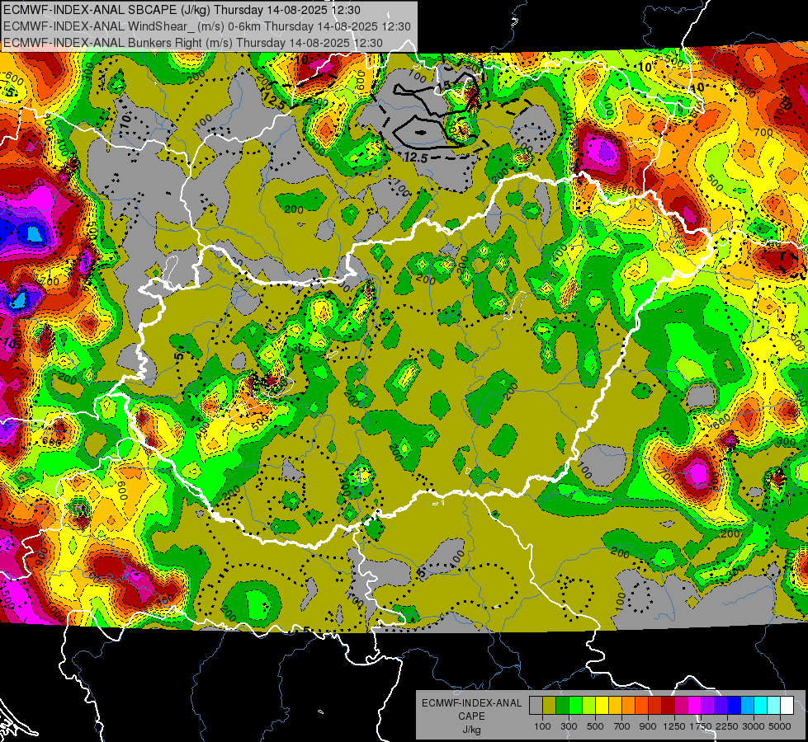Screen dimensions: 808x742
Task: Choose the crimson-pink legend swatch
Action: click(x=681, y=706)
